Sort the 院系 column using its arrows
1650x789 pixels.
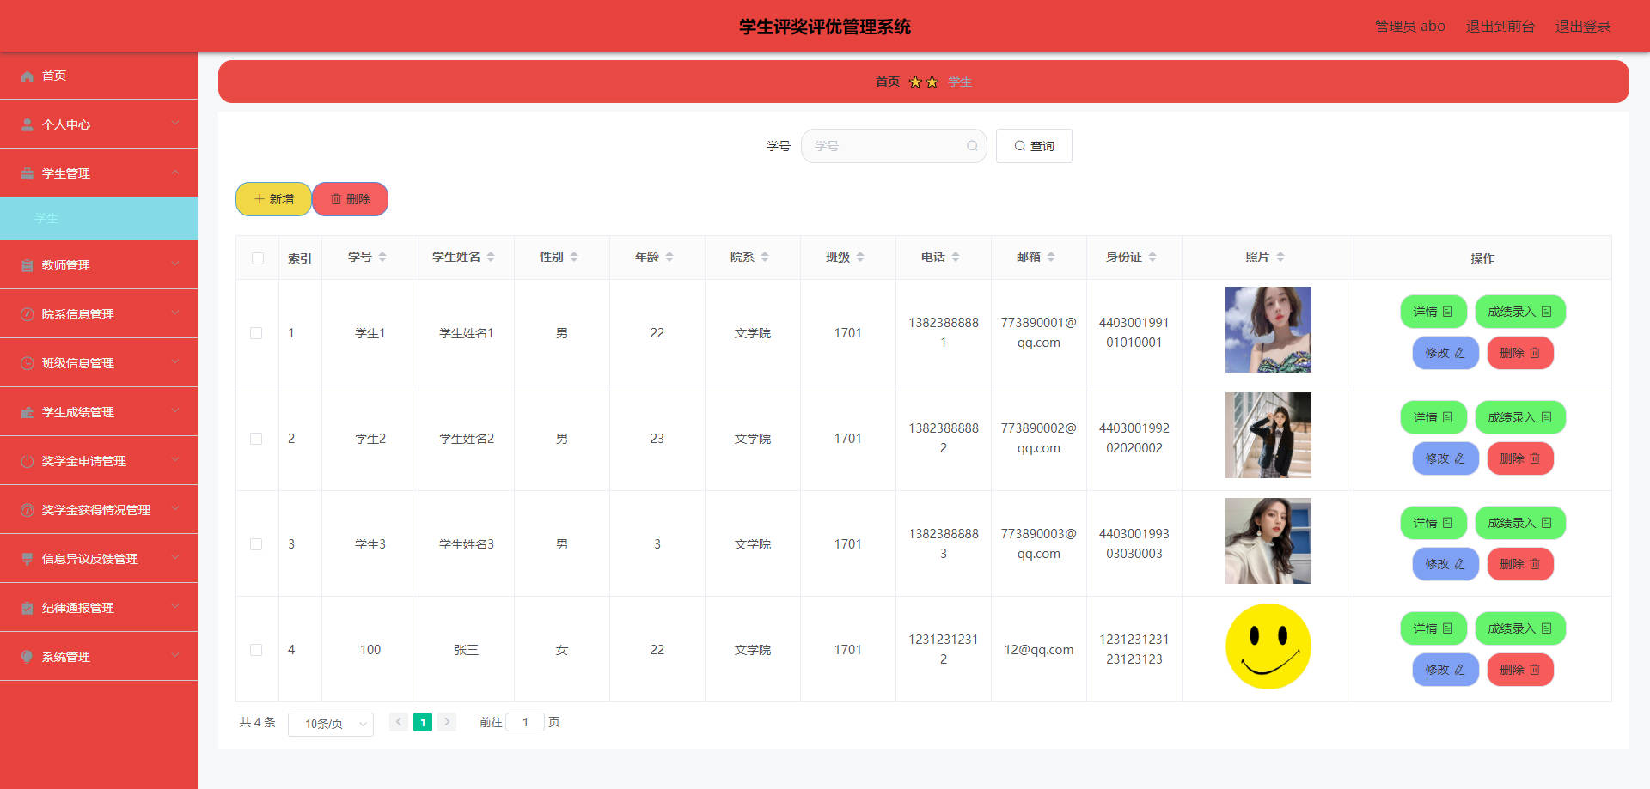pos(765,257)
